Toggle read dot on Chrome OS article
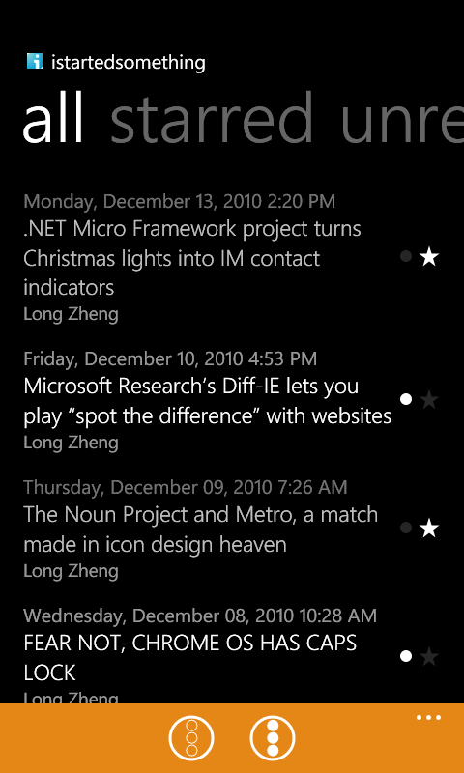This screenshot has height=773, width=464. click(406, 656)
